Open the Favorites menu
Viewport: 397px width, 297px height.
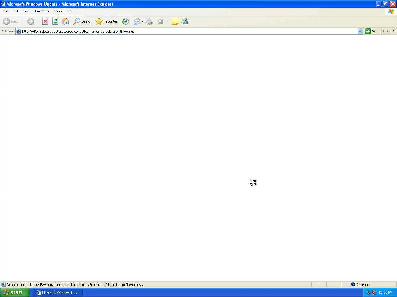[42, 11]
